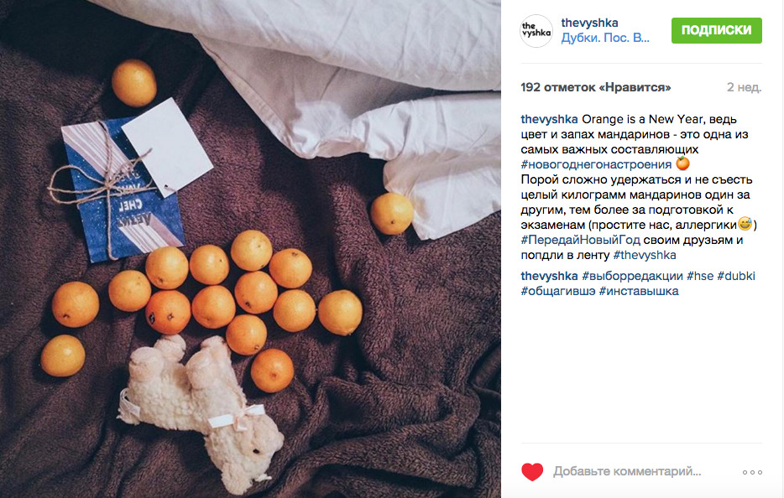Open hashtag #инставышка
This screenshot has width=784, height=498.
coord(639,291)
